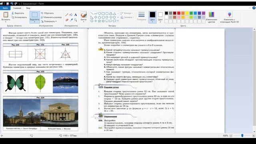
Task: Select Цвет 1 foreground color box
Action: coord(152,17)
